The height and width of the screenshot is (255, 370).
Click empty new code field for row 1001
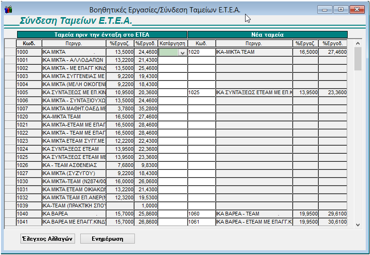coord(201,60)
